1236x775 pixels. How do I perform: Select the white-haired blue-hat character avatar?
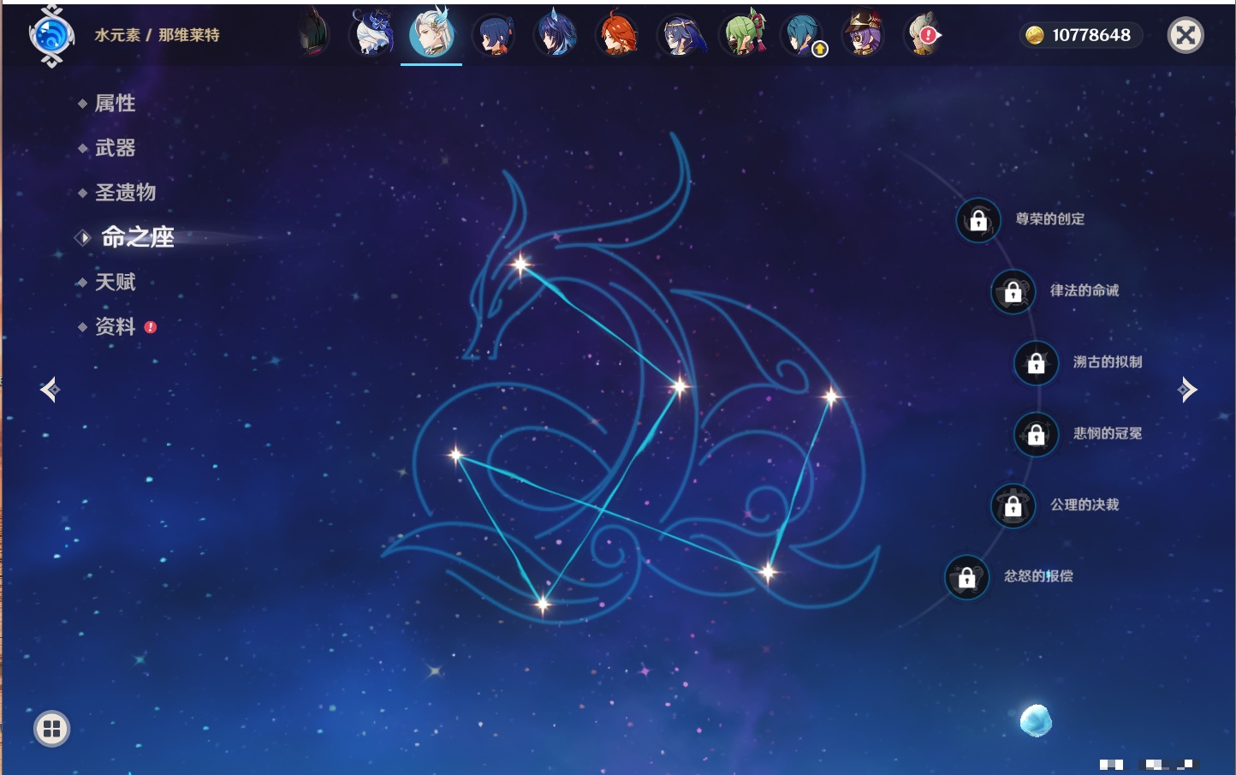(x=372, y=35)
